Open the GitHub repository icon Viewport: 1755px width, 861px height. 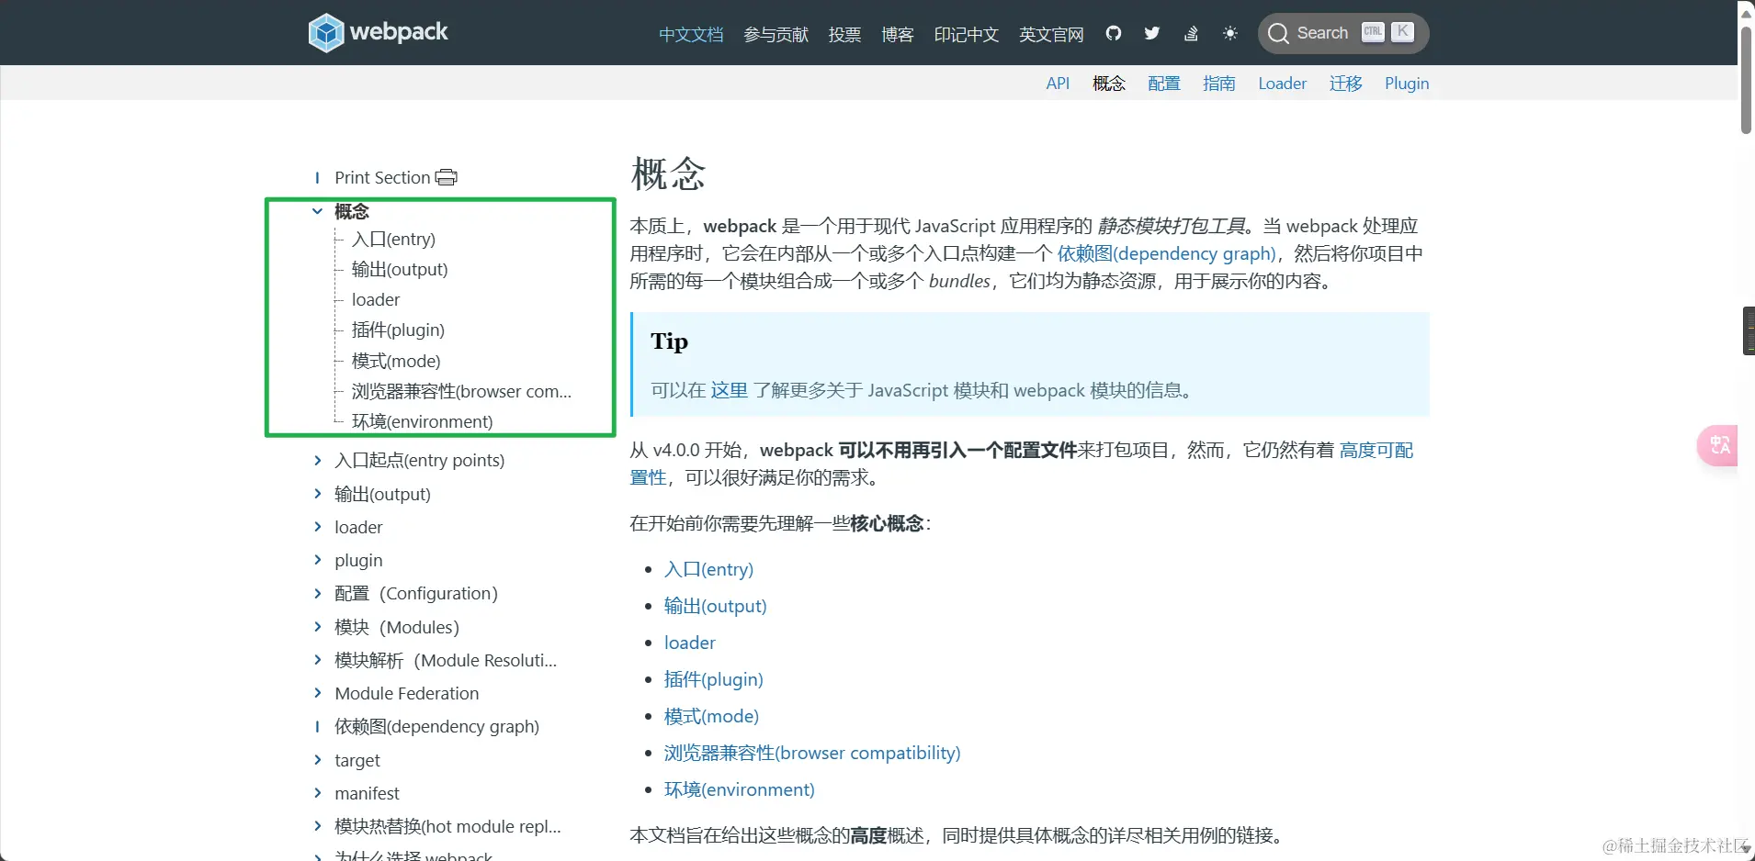[1114, 33]
